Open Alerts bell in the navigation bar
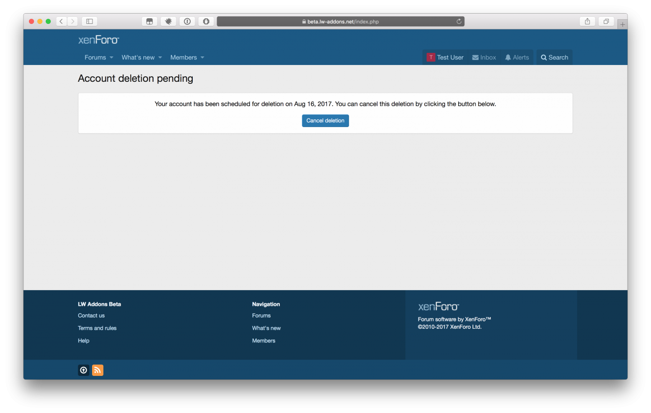This screenshot has height=413, width=651. 517,57
